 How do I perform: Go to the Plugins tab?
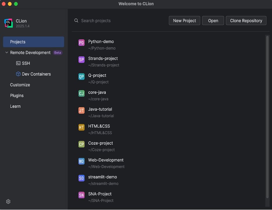(x=17, y=95)
